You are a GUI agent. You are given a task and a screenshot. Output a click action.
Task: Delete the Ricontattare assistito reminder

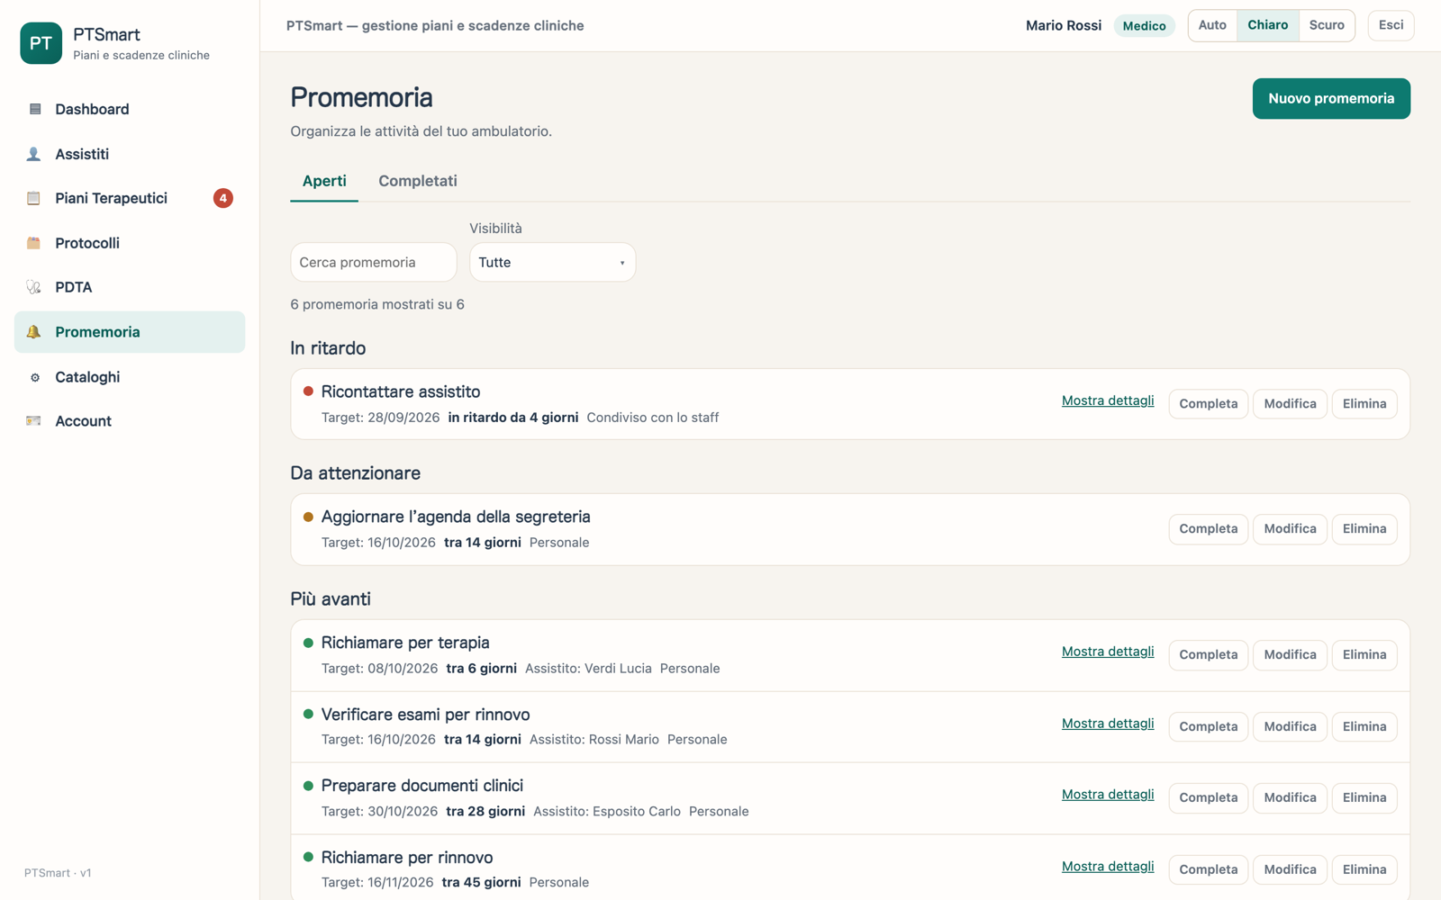click(x=1364, y=404)
